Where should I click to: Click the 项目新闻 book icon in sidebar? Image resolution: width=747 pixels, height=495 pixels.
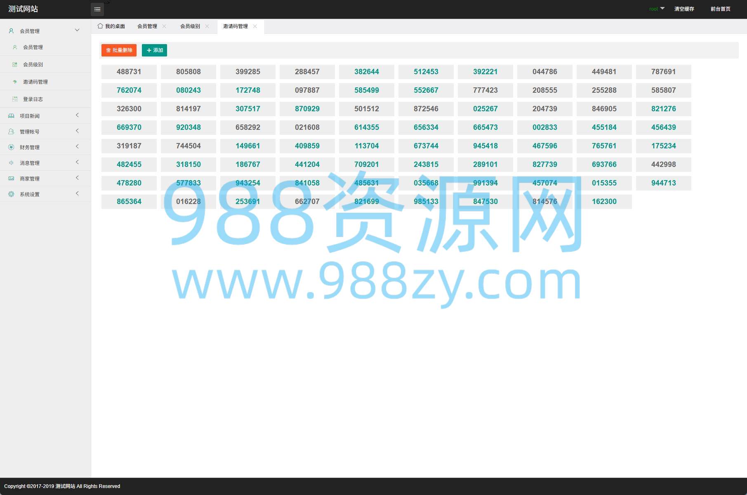pyautogui.click(x=11, y=116)
